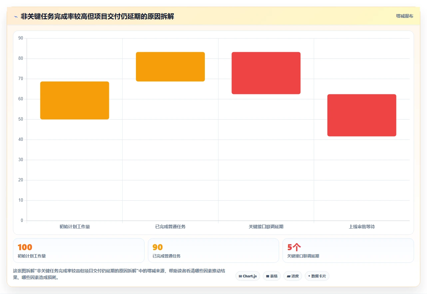The image size is (427, 294).
Task: Click the red 关键接口联调延期 bar
Action: coord(266,73)
